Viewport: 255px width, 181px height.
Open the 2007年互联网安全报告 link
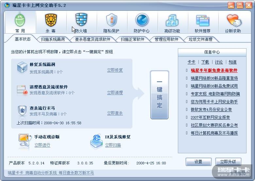(210, 117)
